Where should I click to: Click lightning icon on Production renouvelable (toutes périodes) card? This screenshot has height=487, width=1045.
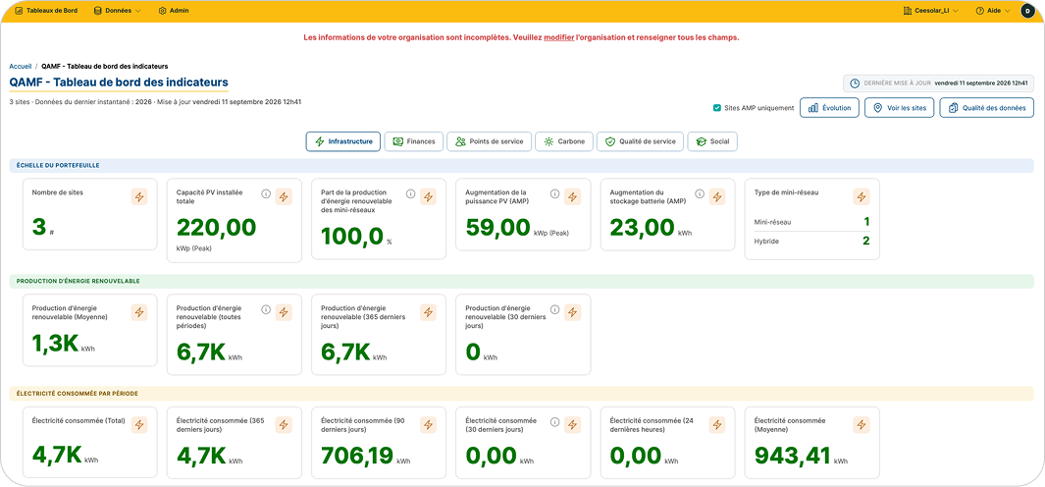click(284, 312)
